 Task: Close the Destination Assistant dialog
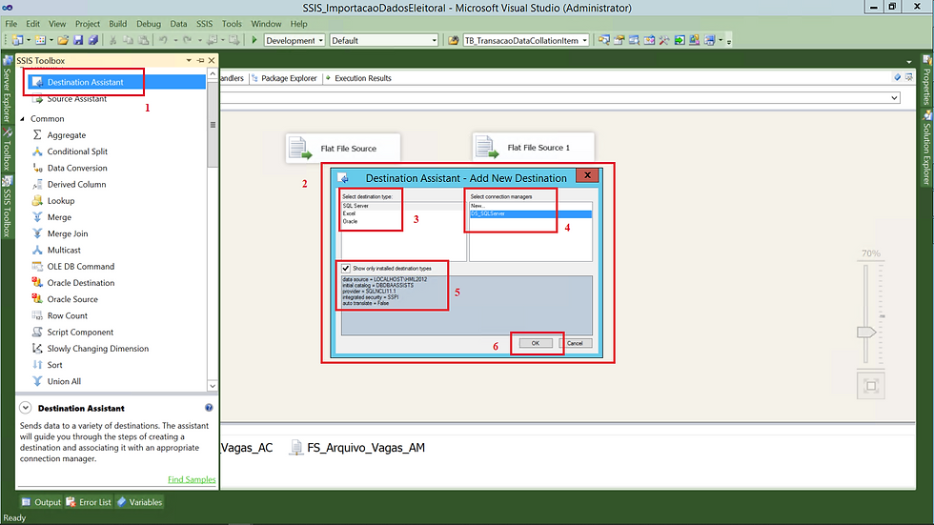click(x=587, y=175)
